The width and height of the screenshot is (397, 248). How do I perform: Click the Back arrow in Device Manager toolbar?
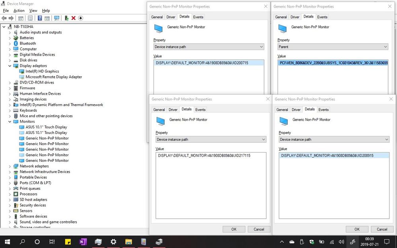click(4, 18)
